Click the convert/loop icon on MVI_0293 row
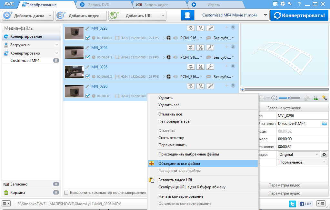Screen dimensions: 330x210 (191, 28)
